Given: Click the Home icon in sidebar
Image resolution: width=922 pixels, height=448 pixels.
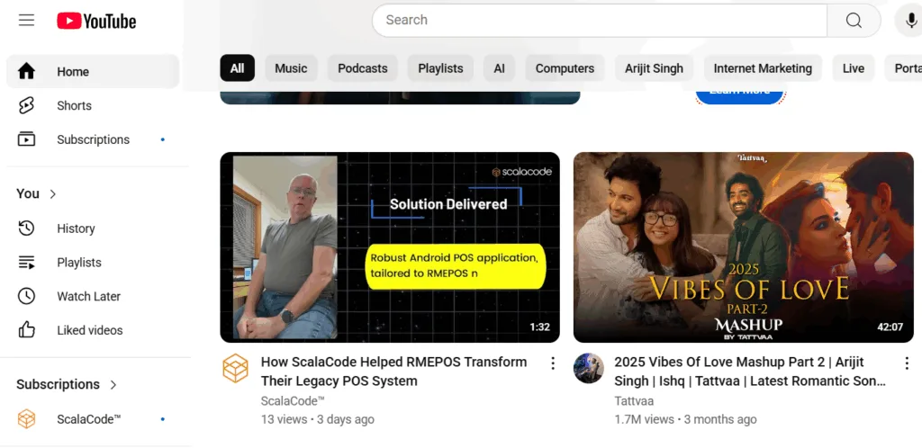Looking at the screenshot, I should (x=26, y=72).
